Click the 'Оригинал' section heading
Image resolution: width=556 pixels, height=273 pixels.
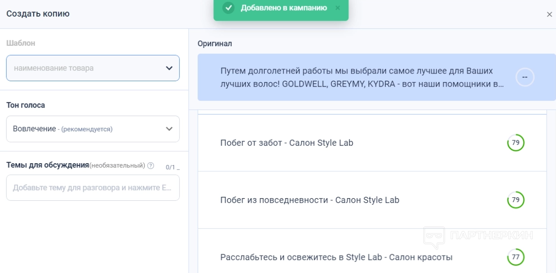[215, 43]
